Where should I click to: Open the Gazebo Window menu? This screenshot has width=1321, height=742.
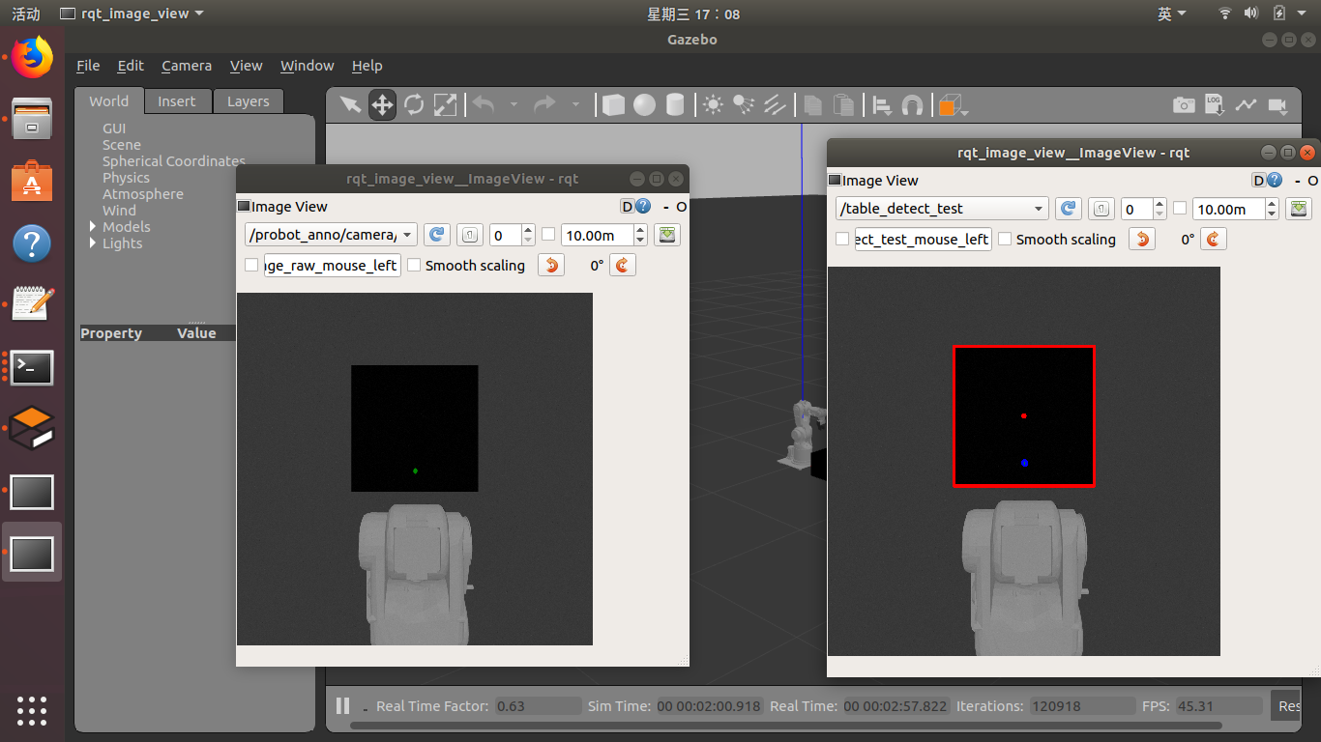coord(308,66)
